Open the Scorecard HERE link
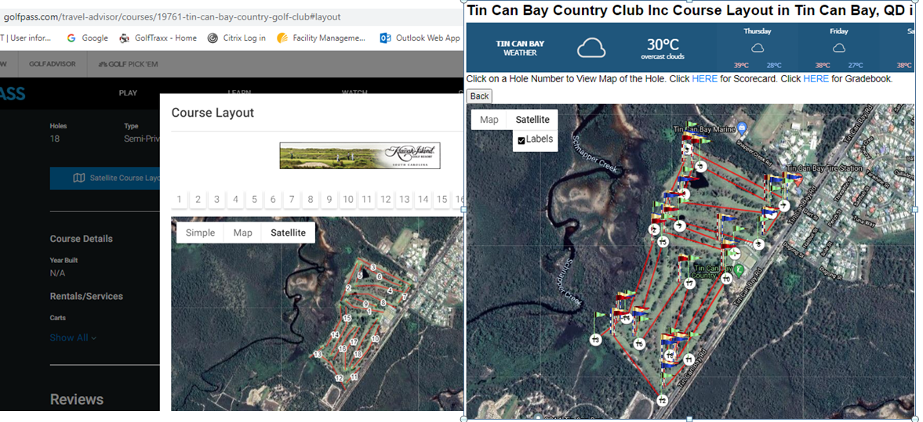 [x=705, y=79]
